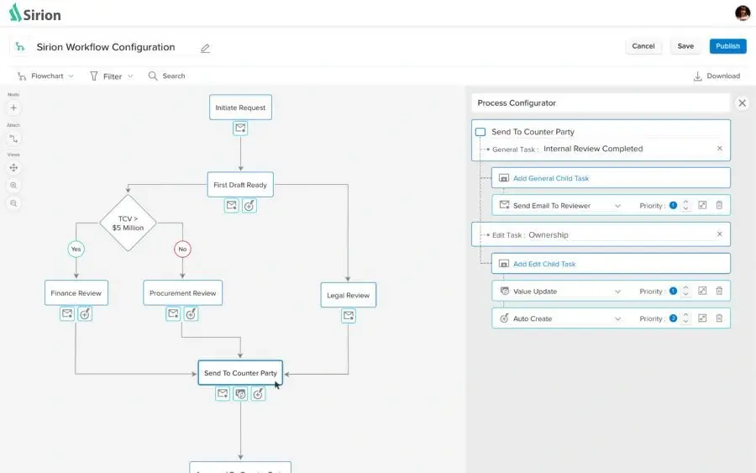Click the edit pencil icon beside workflow title

[205, 48]
